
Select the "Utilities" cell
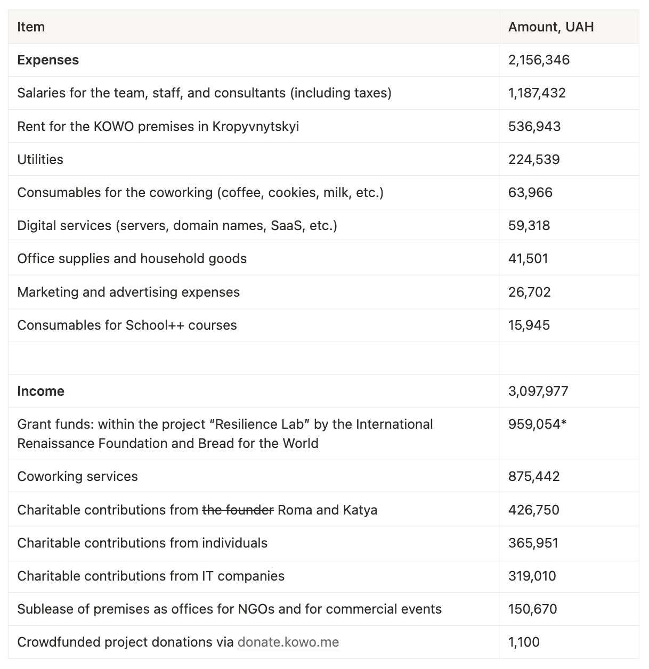tap(40, 160)
